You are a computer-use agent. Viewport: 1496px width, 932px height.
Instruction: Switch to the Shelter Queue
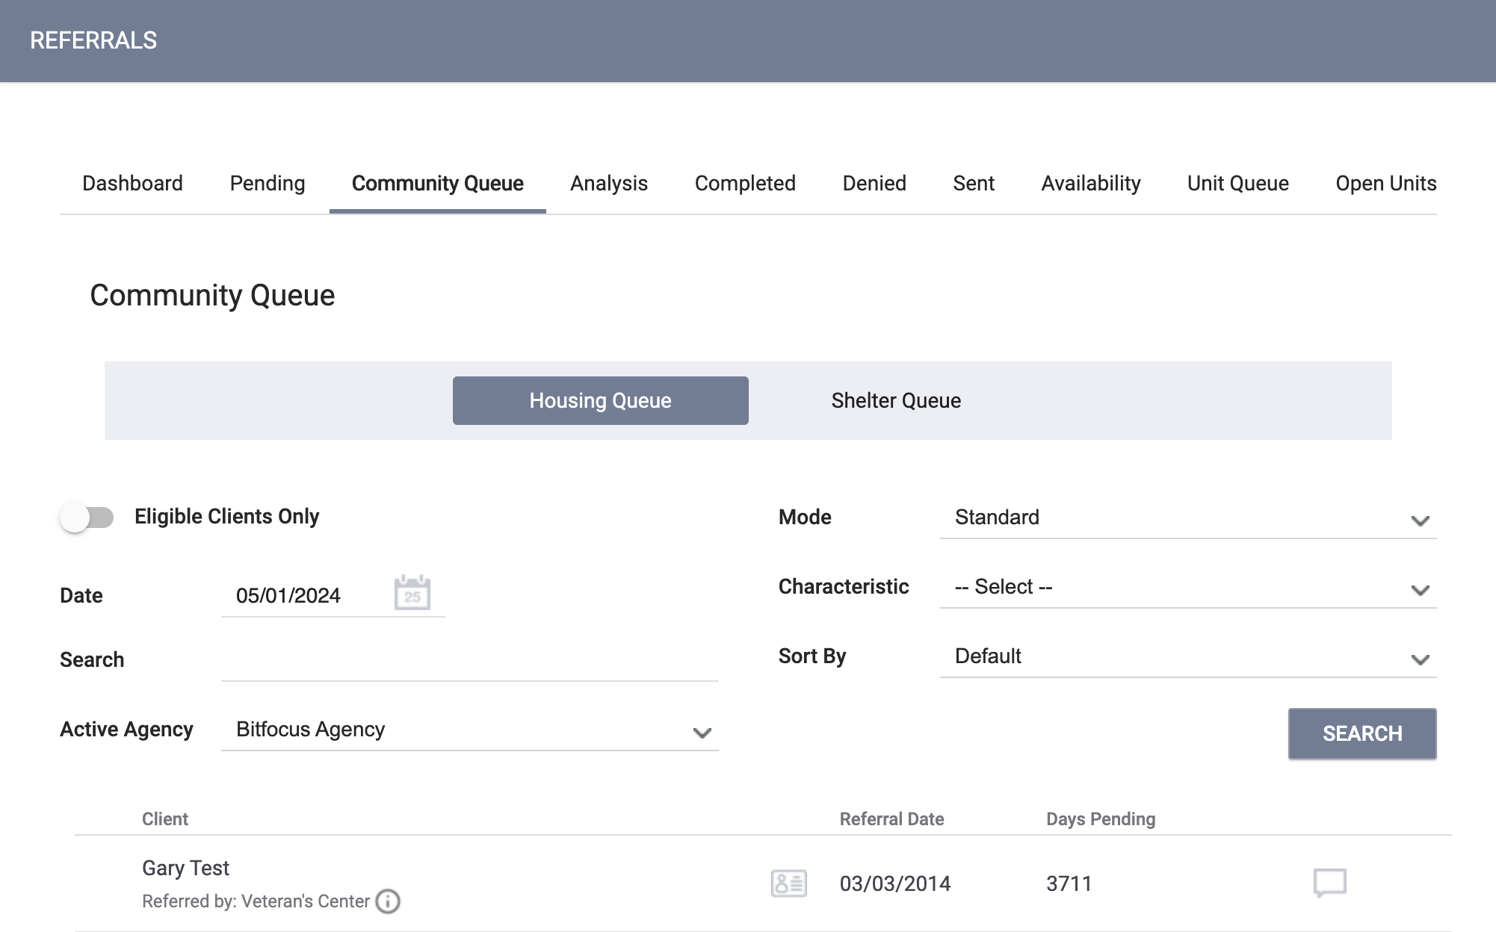pos(894,400)
